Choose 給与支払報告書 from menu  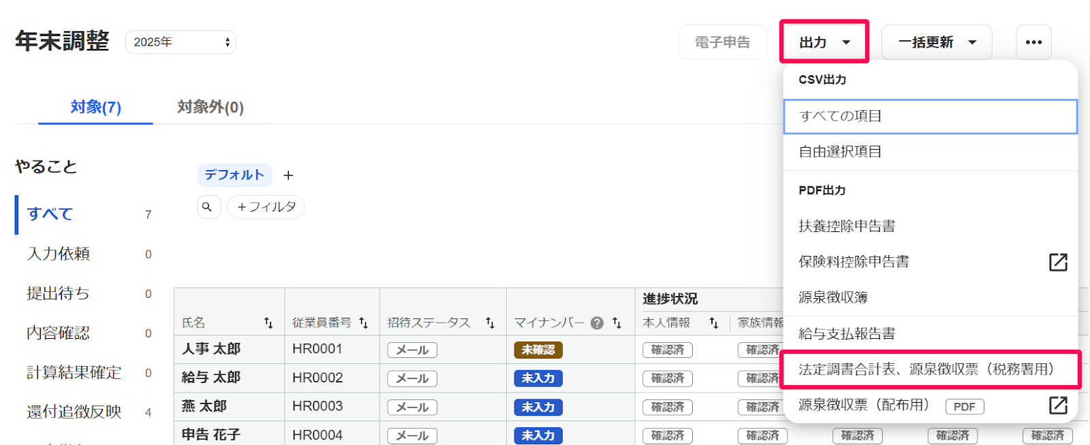pyautogui.click(x=931, y=334)
